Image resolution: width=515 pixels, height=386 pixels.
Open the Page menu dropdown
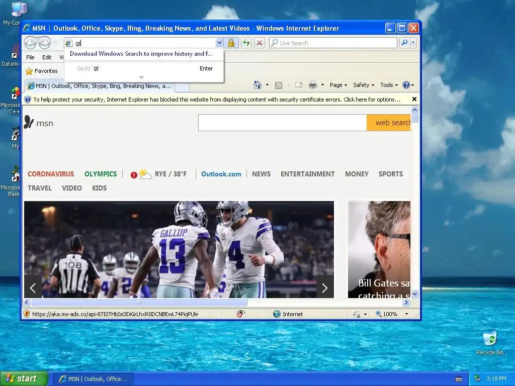coord(338,85)
